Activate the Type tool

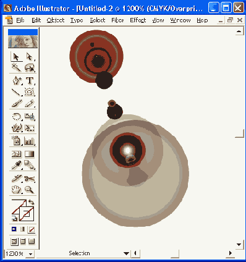pos(30,80)
